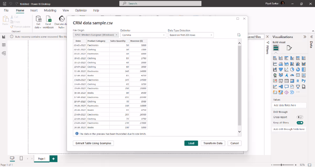The height and width of the screenshot is (167, 315).
Task: Open the Modeling ribbon tab
Action: point(50,10)
